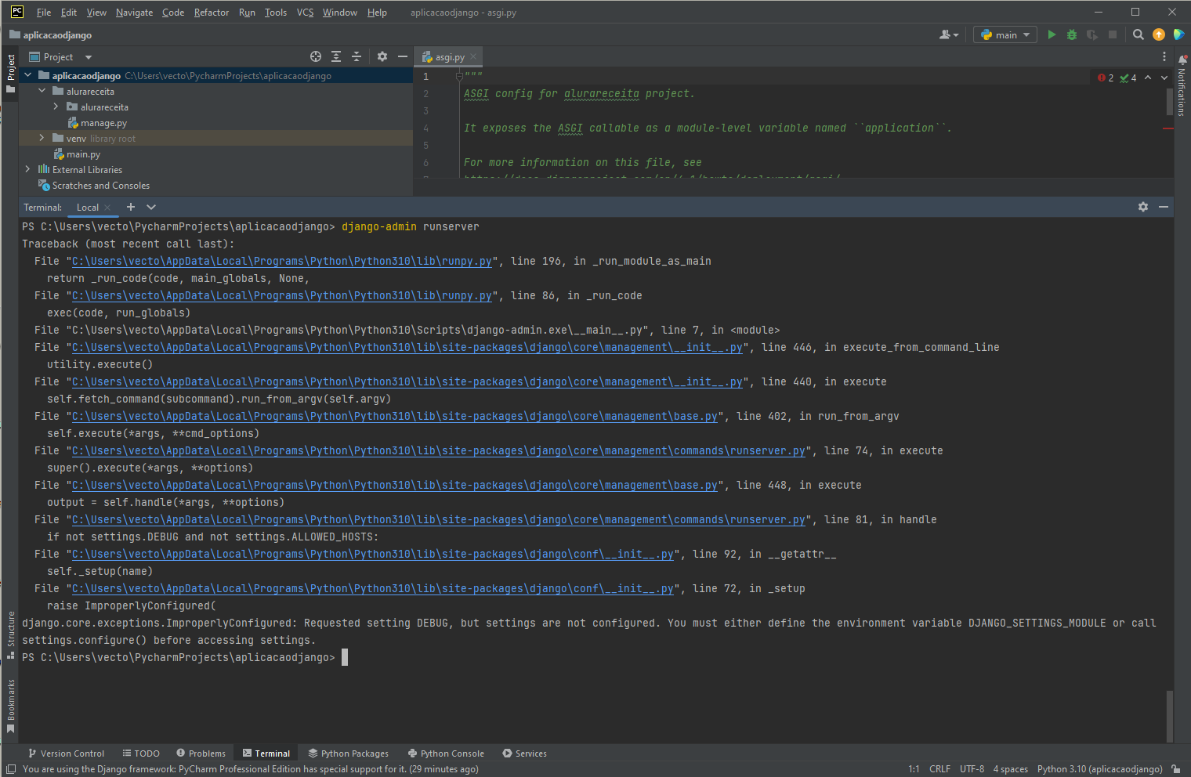The image size is (1191, 777).
Task: Toggle Structure tool window sidebar button
Action: (x=10, y=634)
